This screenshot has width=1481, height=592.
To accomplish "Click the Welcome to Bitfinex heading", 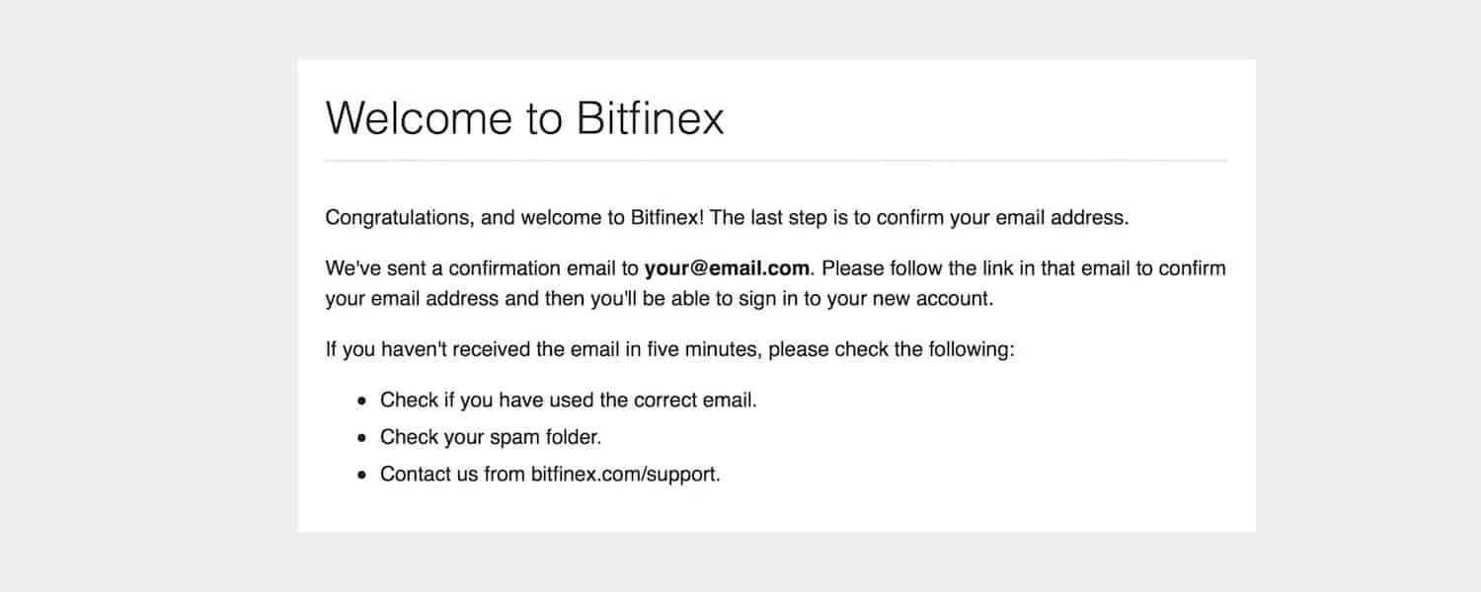I will (x=524, y=117).
